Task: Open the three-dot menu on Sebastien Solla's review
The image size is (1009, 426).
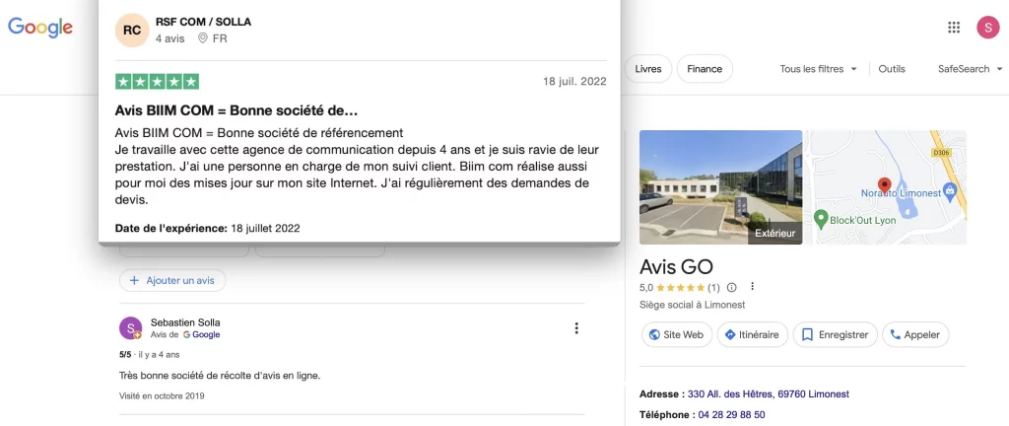Action: coord(576,328)
